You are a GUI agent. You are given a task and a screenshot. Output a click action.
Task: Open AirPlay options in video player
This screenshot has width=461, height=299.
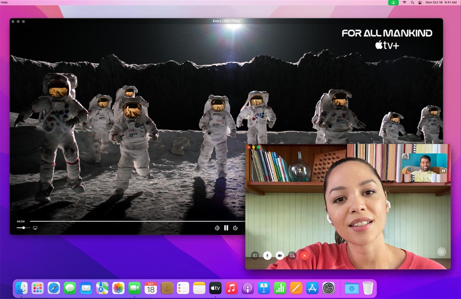[35, 228]
